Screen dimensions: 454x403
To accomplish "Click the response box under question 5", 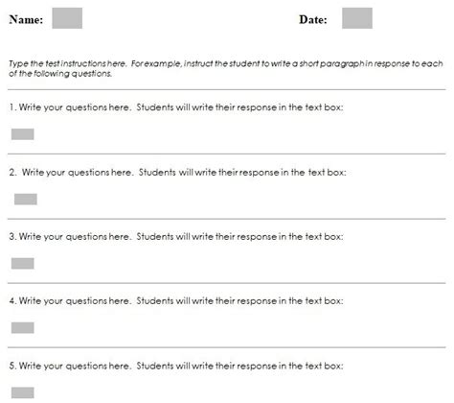I will tap(23, 392).
